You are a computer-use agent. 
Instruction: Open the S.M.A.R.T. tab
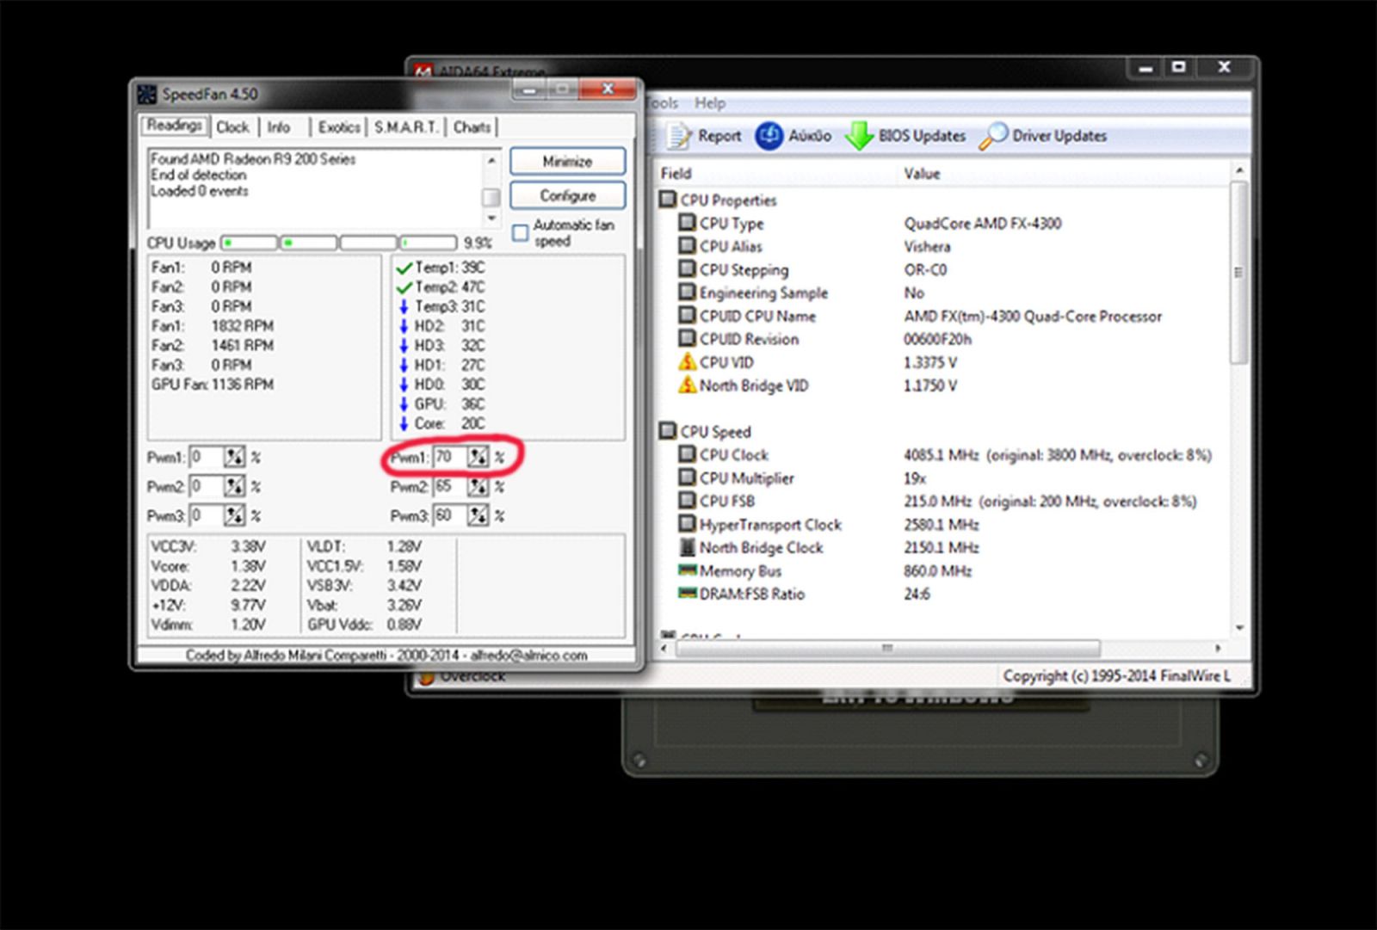[x=406, y=127]
